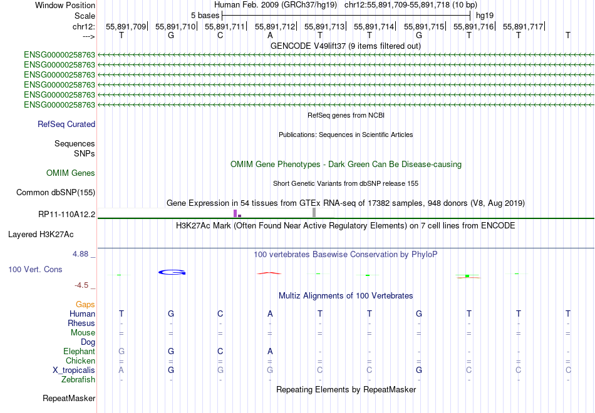The width and height of the screenshot is (595, 413).
Task: Open the RefSeq Curated track label
Action: coord(66,124)
